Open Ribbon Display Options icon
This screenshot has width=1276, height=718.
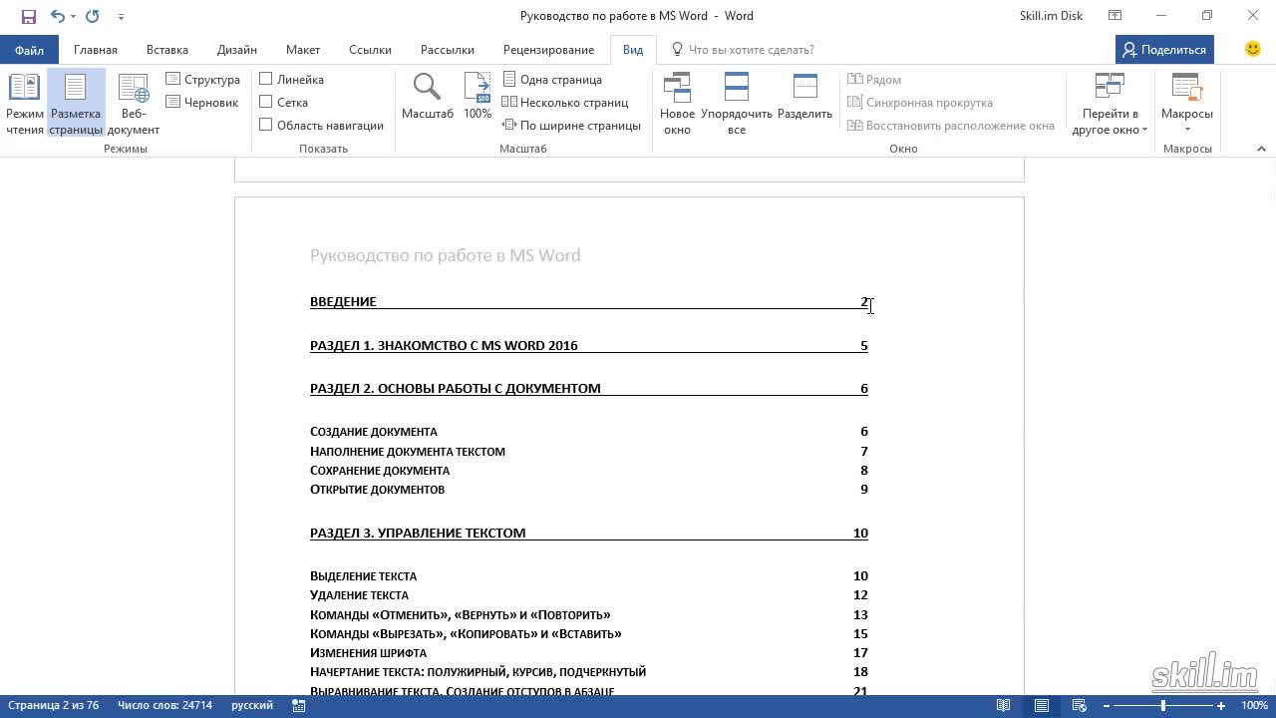1115,16
